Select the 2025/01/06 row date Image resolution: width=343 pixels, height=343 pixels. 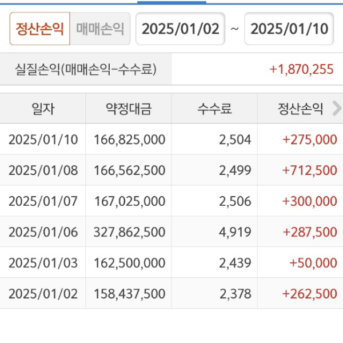point(43,232)
